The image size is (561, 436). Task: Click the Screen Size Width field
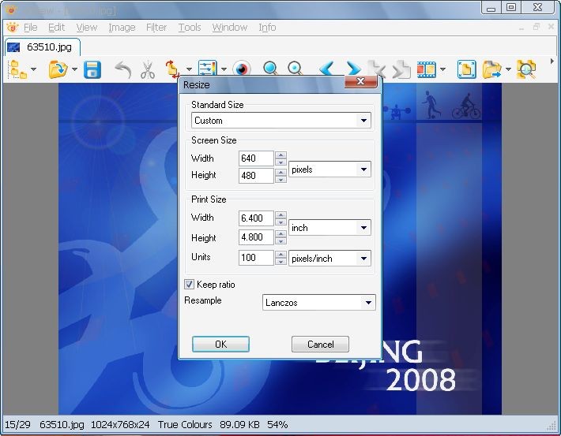tap(256, 158)
